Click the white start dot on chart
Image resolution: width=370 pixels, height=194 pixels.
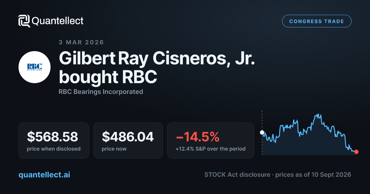pyautogui.click(x=262, y=132)
